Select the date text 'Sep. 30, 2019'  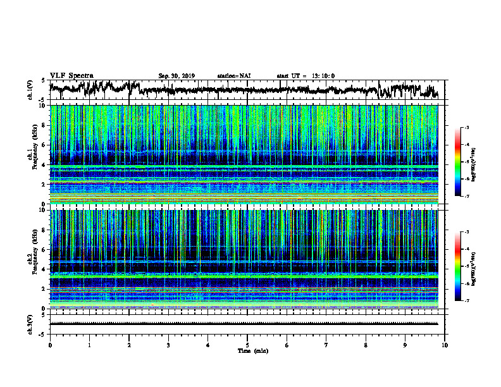coord(176,76)
